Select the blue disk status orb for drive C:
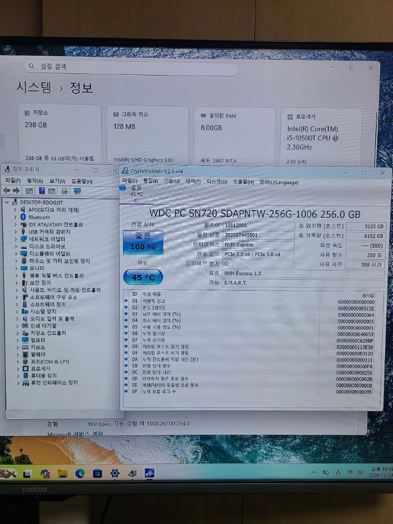The image size is (393, 524). pos(123,188)
